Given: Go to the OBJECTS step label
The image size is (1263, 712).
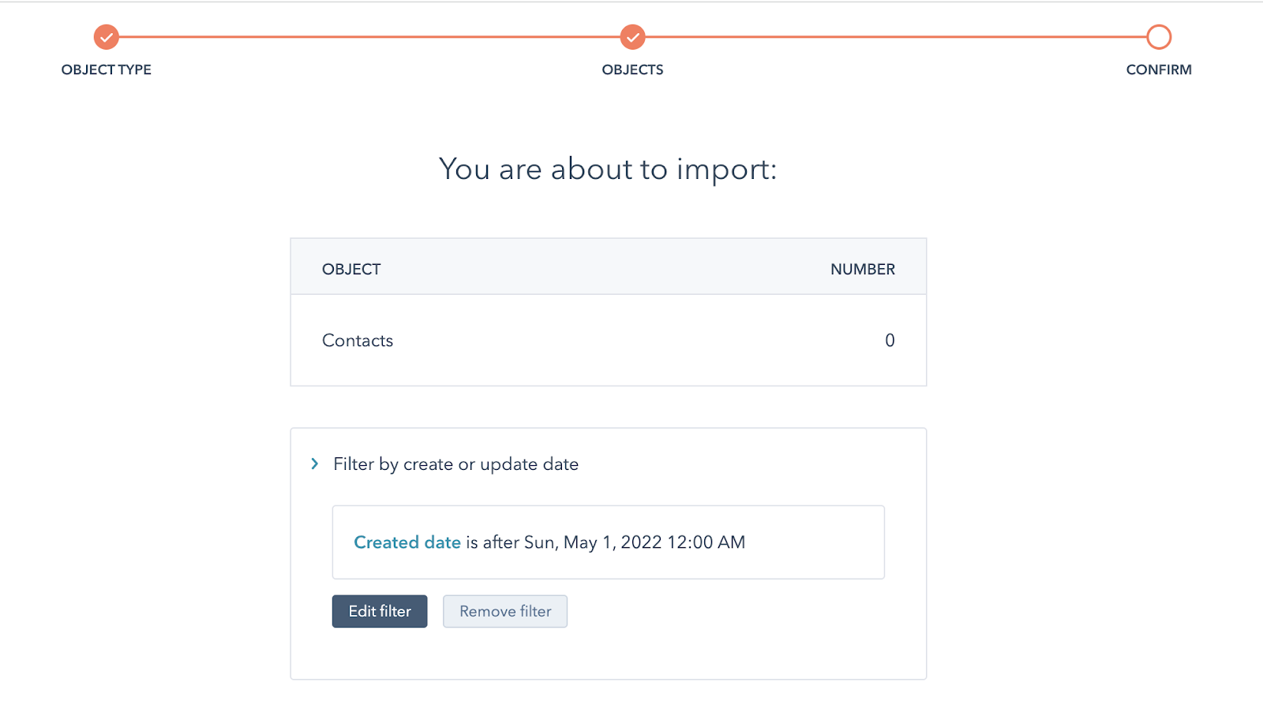Looking at the screenshot, I should 632,69.
